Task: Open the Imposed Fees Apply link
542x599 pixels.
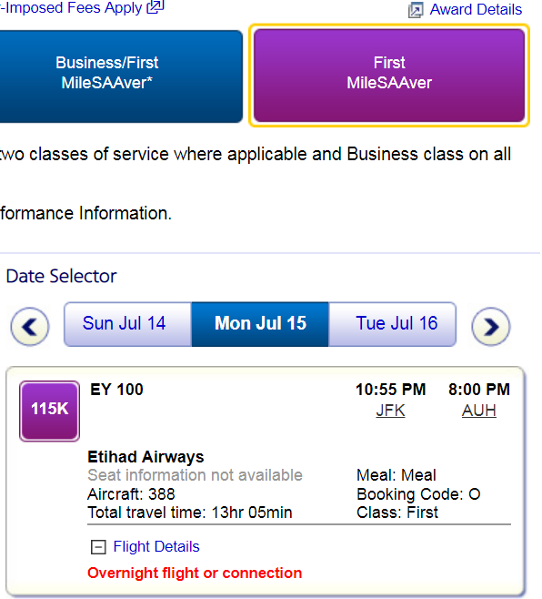Action: [71, 7]
